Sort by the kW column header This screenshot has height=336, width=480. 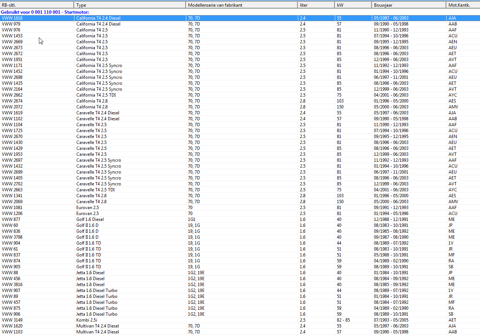(x=353, y=5)
